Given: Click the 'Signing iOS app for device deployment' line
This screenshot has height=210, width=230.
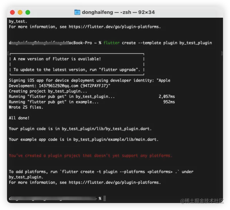Looking at the screenshot, I should tap(90, 80).
